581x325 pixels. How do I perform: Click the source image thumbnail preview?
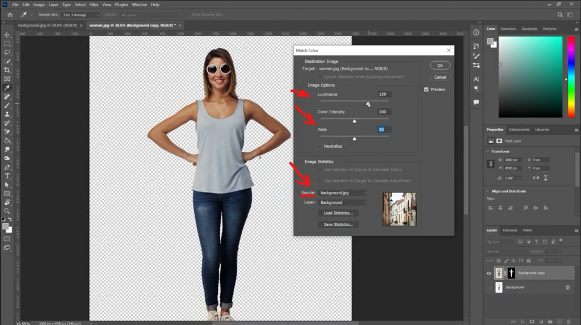pos(399,209)
